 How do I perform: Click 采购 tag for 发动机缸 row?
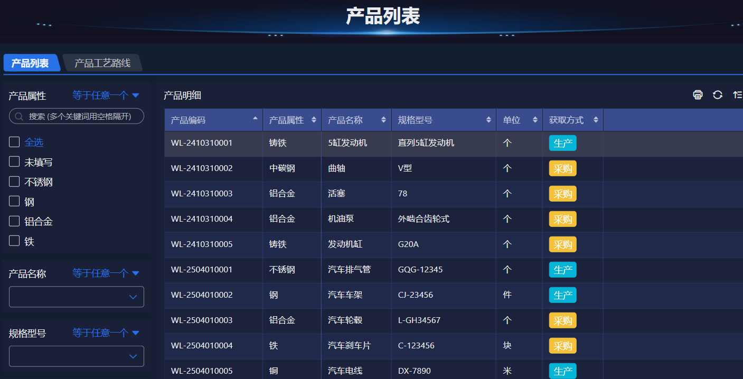(562, 244)
